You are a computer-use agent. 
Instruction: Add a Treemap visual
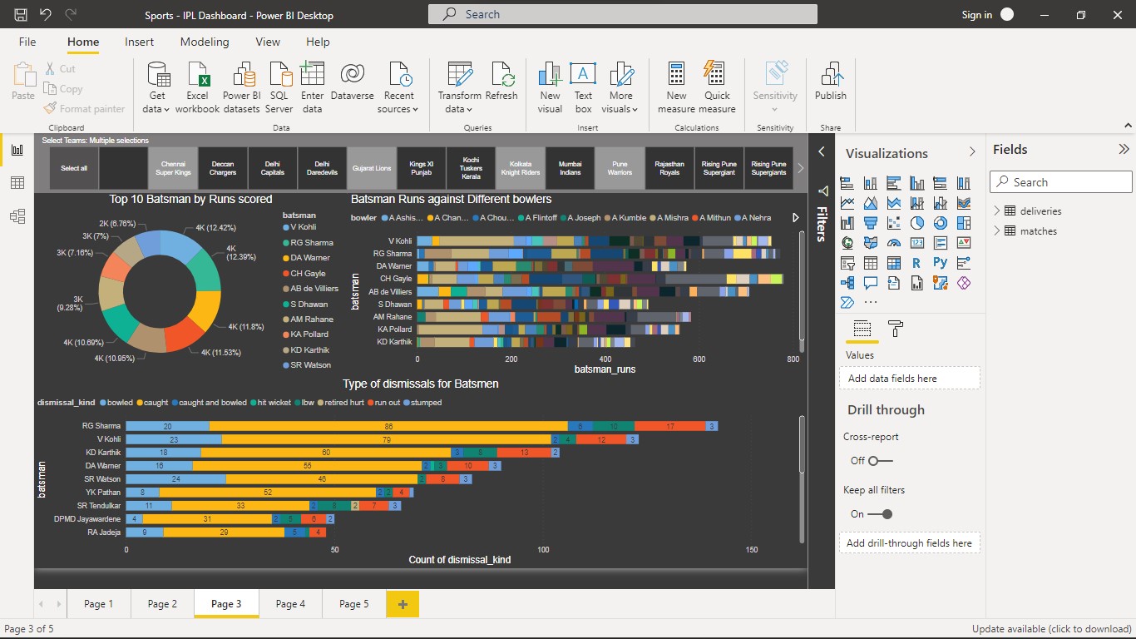(x=964, y=223)
